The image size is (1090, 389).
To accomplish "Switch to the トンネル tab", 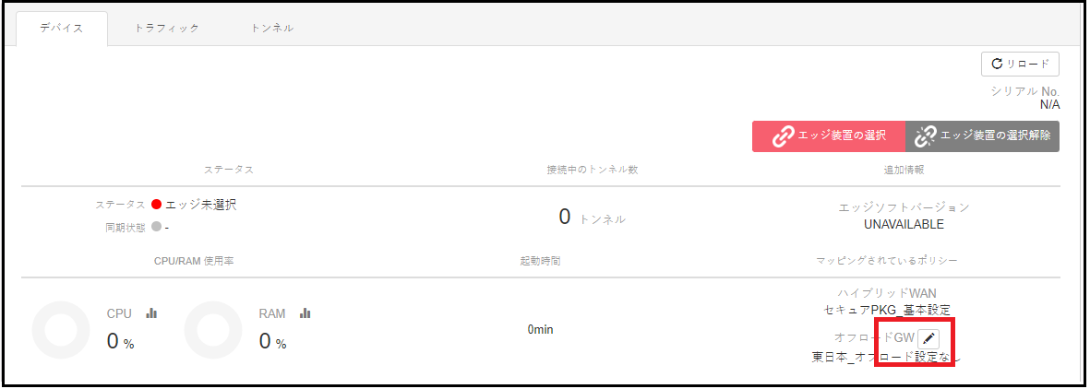I will tap(271, 29).
